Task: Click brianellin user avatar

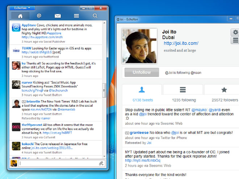Action: 16,103
